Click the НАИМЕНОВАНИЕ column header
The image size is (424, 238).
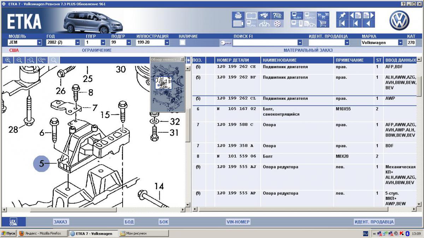(x=298, y=60)
